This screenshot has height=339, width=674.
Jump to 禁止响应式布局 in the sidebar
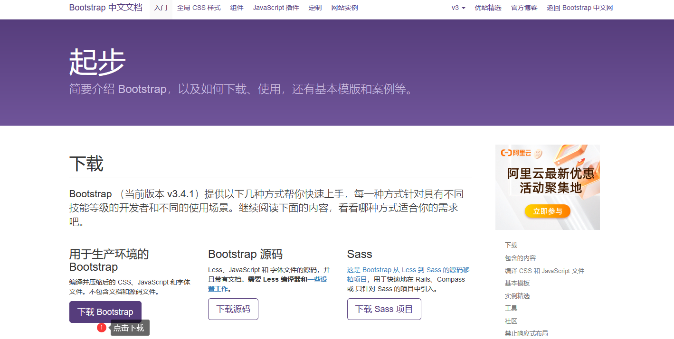coord(526,333)
